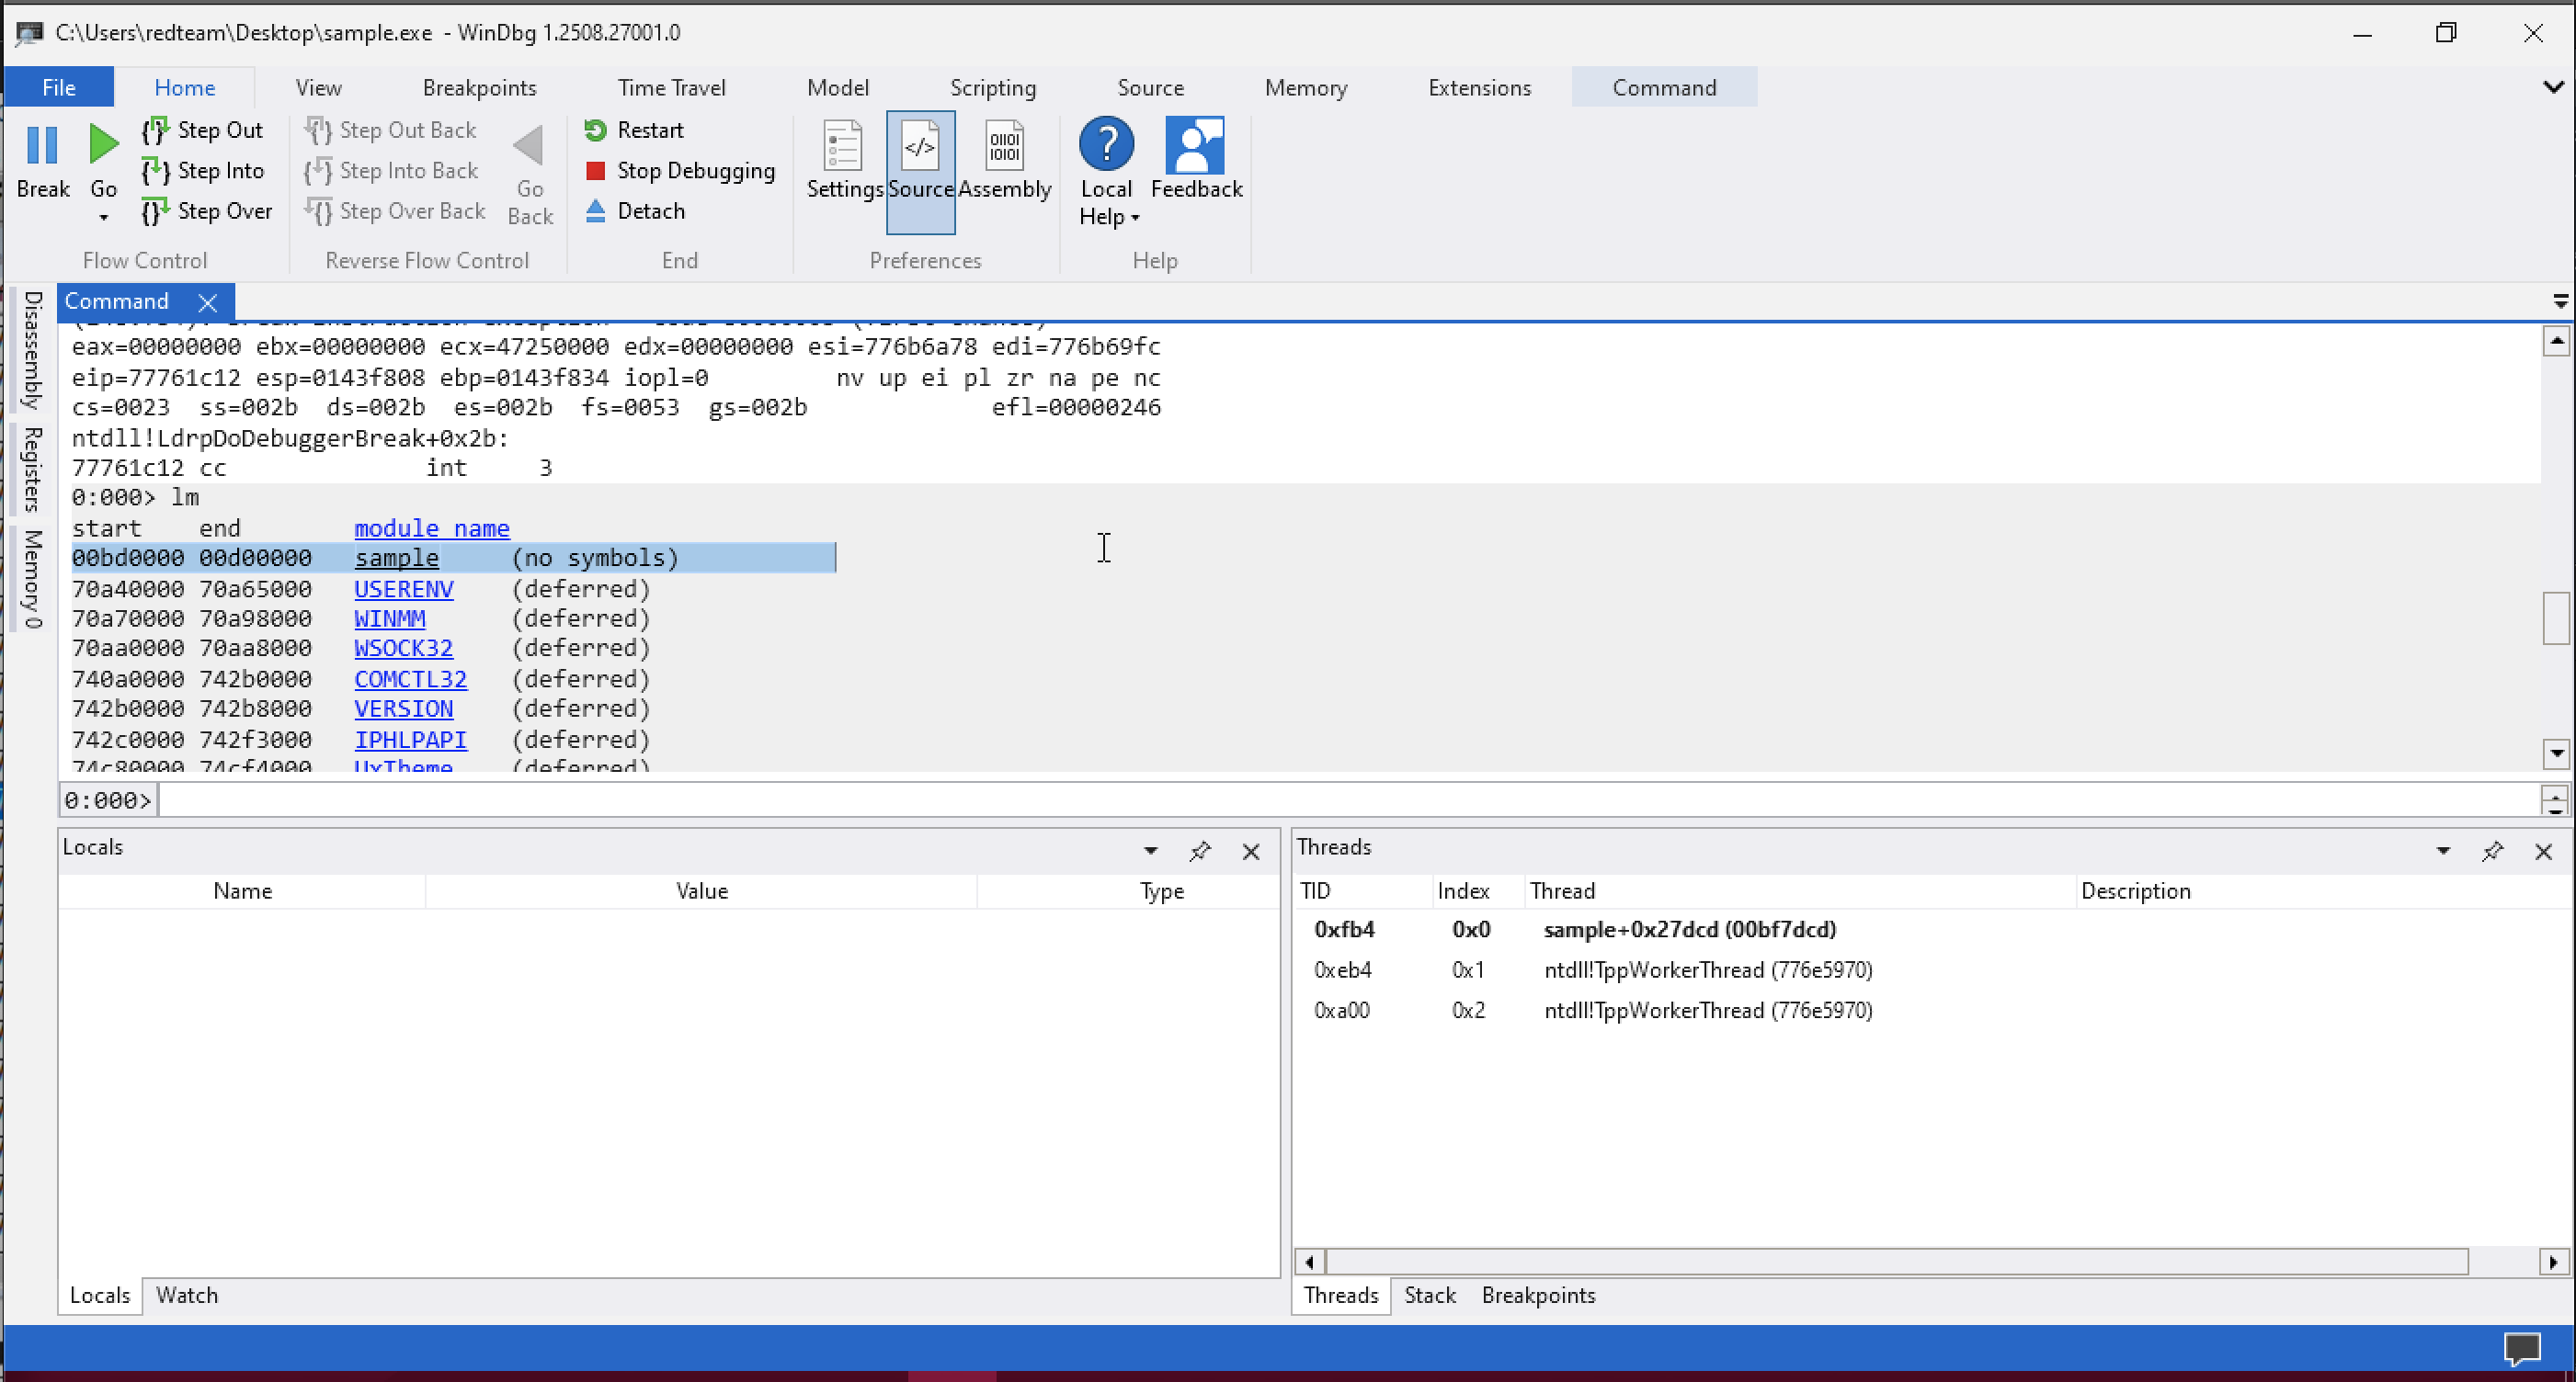
Task: Click Step Into in Flow Control
Action: click(x=203, y=171)
